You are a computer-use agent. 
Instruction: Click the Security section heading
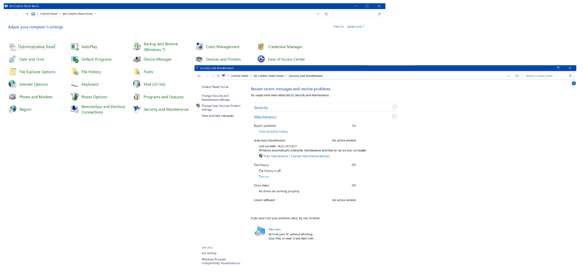coord(261,108)
